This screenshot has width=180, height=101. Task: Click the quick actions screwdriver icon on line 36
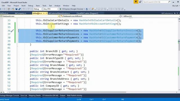click(x=12, y=31)
